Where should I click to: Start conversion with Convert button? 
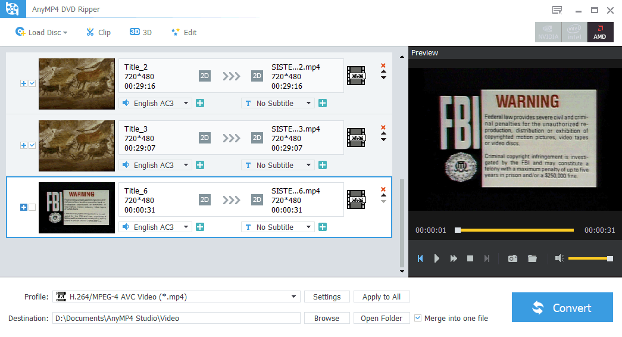[562, 307]
